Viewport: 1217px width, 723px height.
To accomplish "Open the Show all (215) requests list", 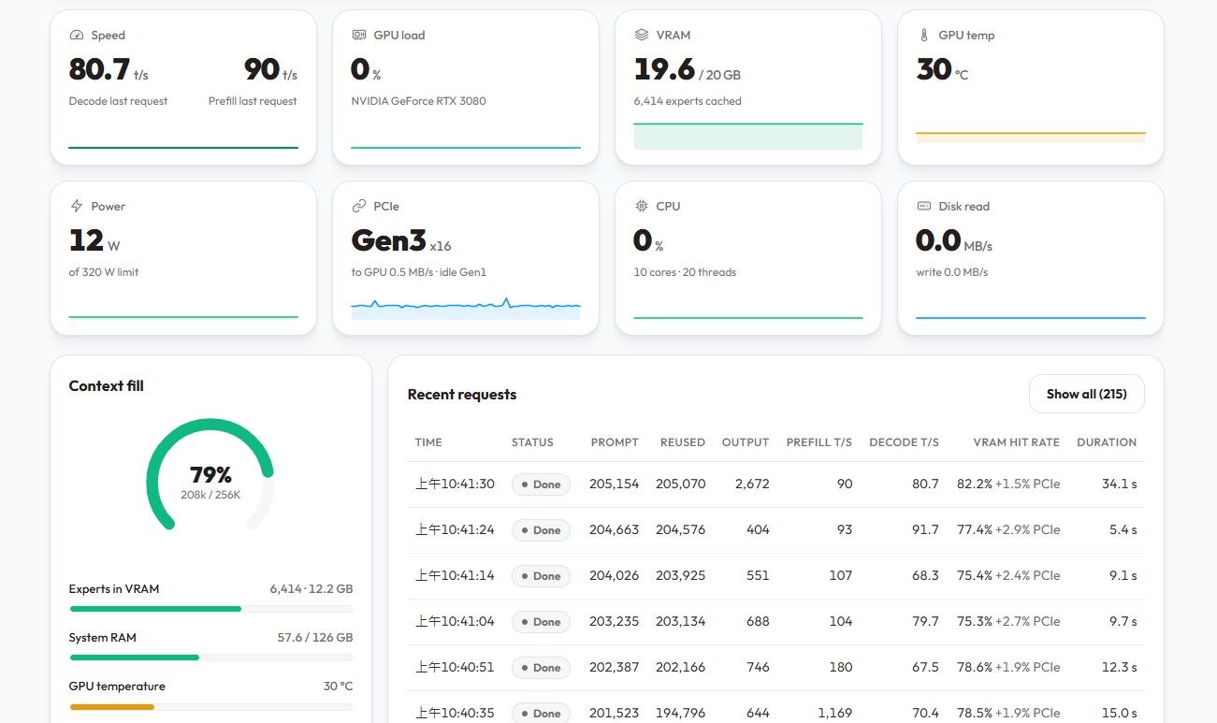I will click(1086, 394).
